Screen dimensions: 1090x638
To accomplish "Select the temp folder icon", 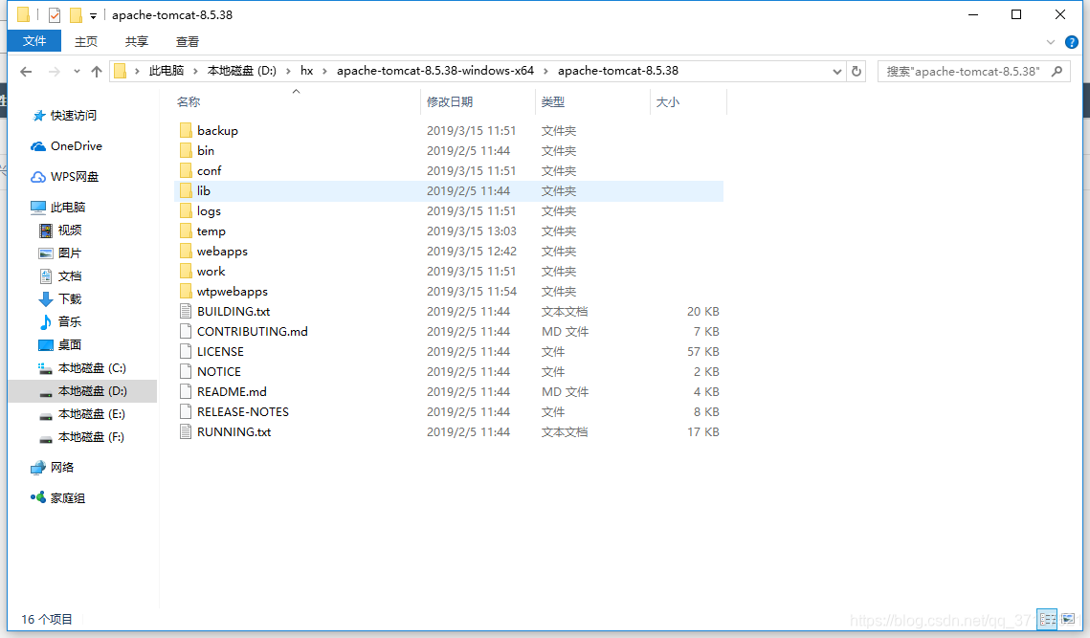I will (x=186, y=231).
